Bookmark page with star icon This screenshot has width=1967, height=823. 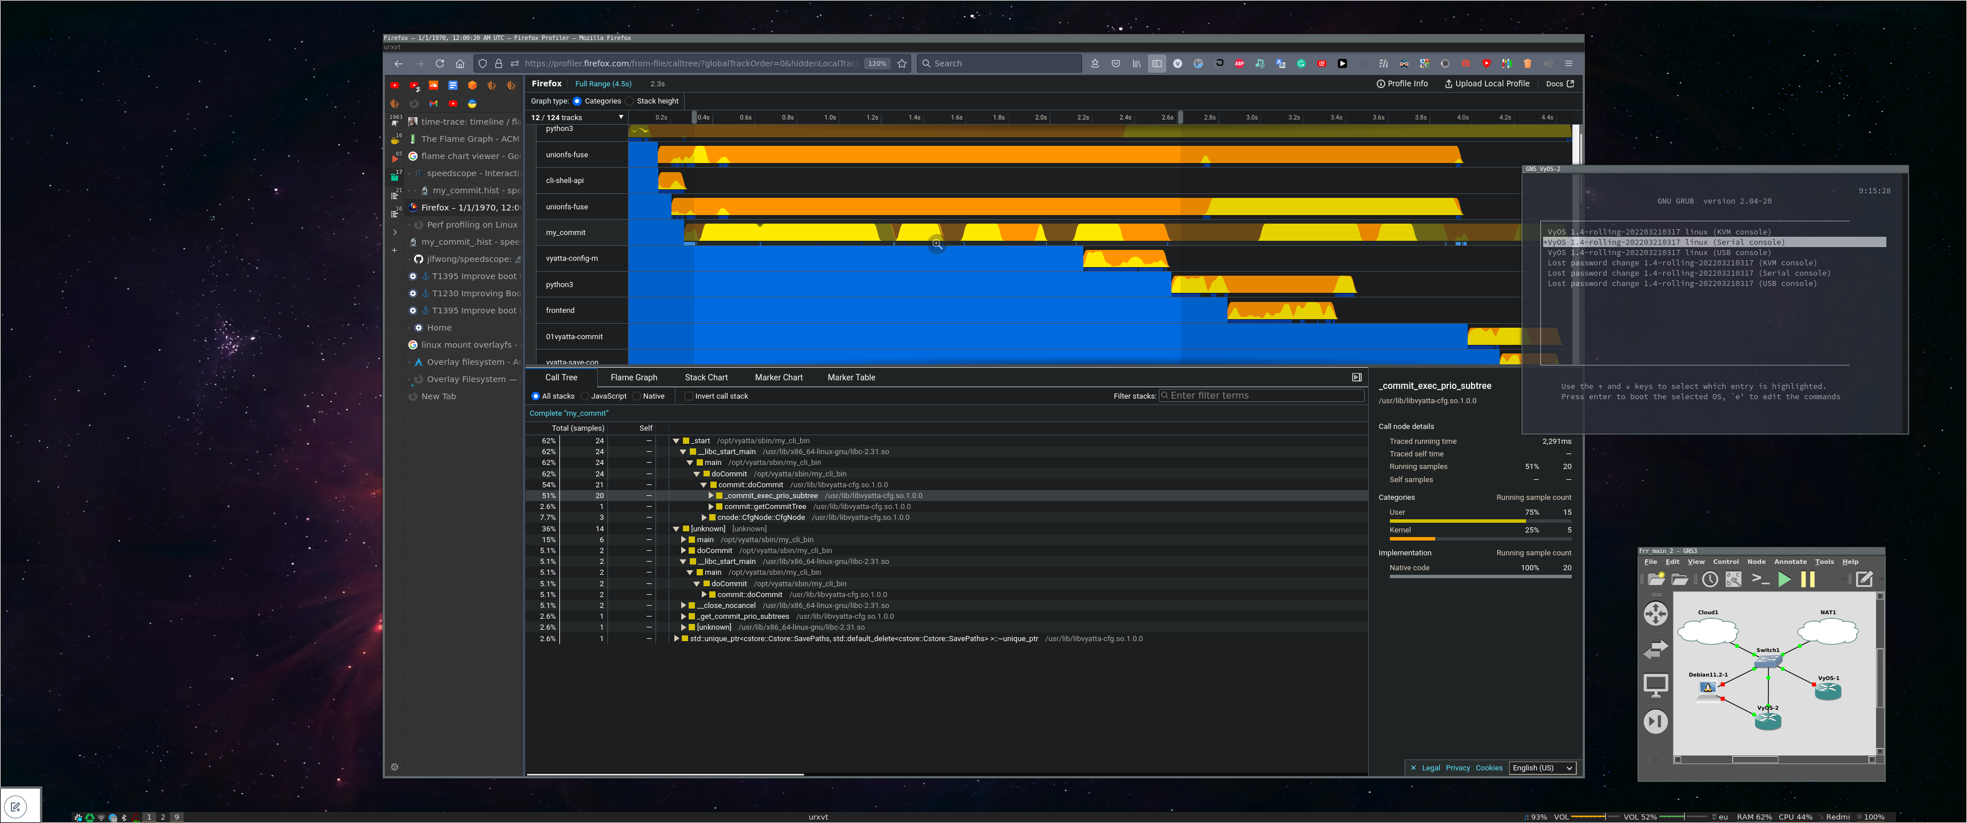902,63
